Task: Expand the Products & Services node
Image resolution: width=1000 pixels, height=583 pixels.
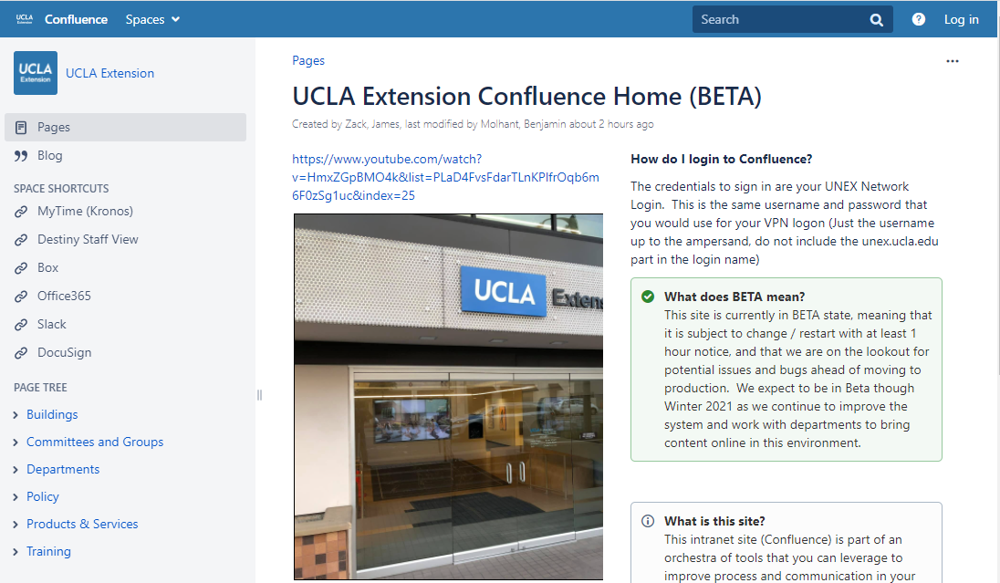Action: coord(16,525)
